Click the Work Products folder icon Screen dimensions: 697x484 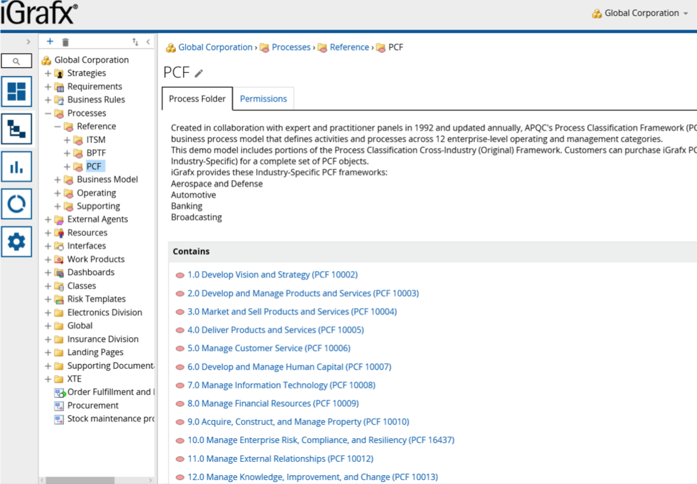tap(59, 260)
